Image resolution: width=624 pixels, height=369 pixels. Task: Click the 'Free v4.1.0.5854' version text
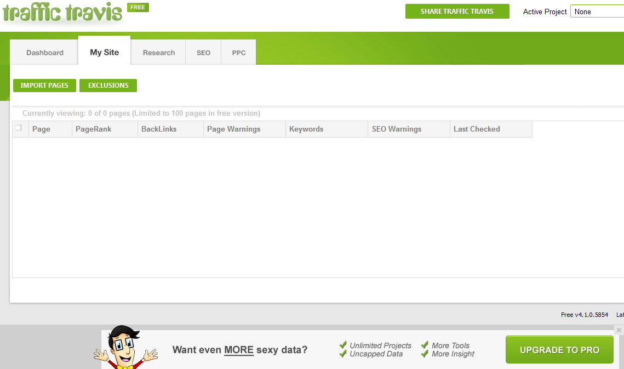tap(585, 315)
